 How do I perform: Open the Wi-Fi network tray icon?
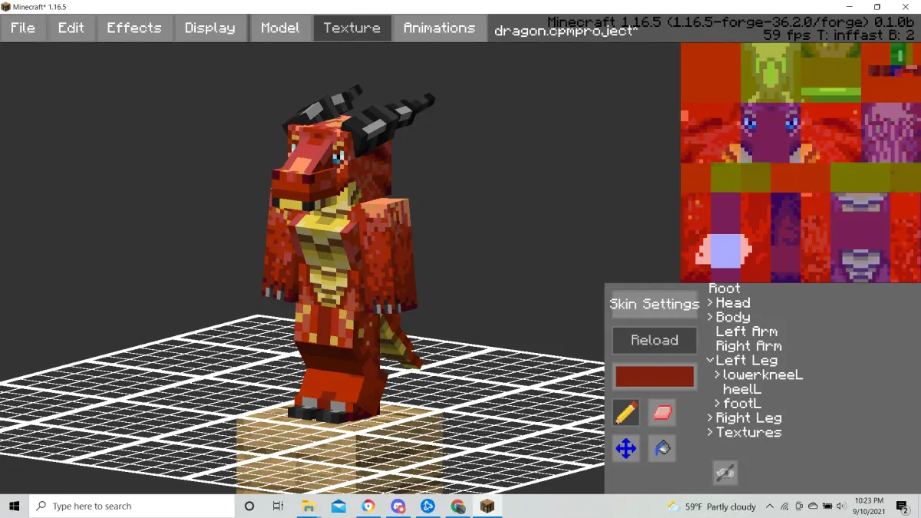[785, 506]
